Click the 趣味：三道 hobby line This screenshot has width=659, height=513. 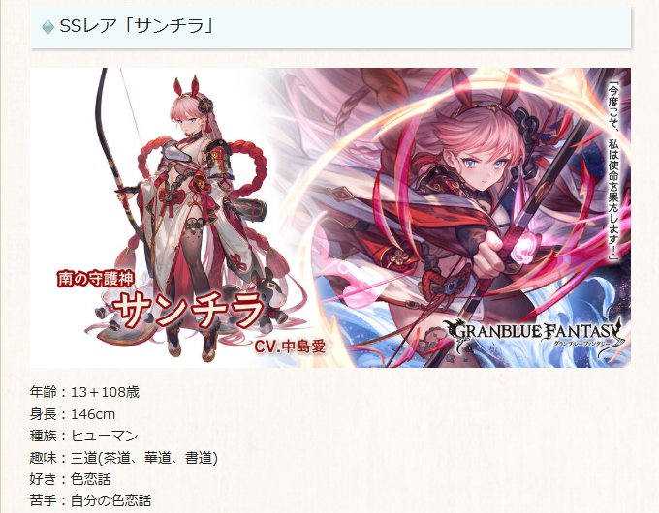tap(124, 458)
